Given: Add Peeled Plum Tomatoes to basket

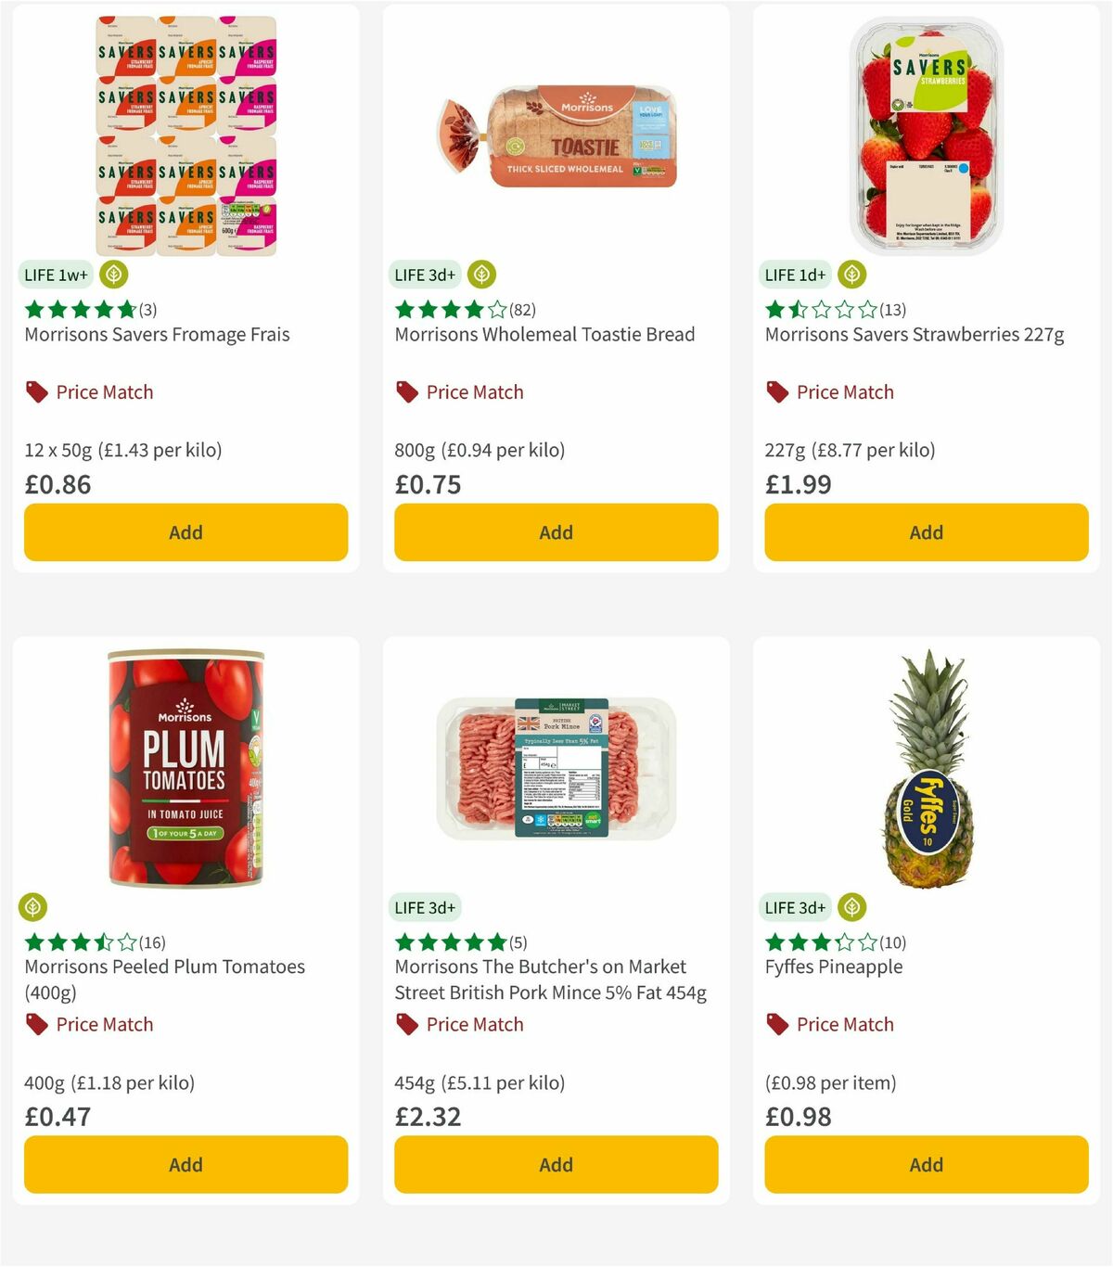Looking at the screenshot, I should pyautogui.click(x=185, y=1164).
